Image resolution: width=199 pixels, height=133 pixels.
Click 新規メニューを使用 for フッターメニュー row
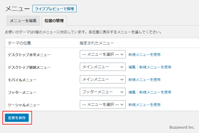click(x=155, y=92)
